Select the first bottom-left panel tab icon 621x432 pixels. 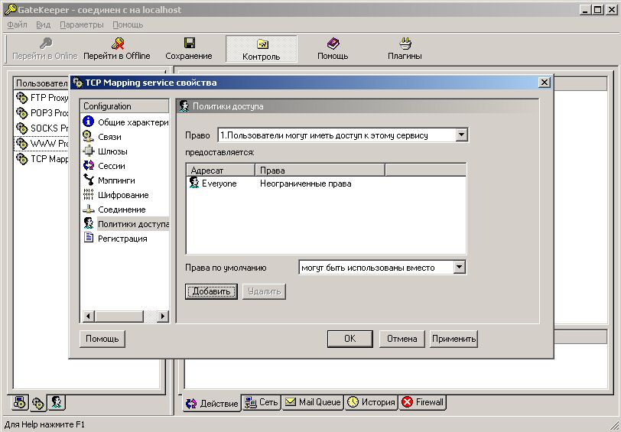(20, 403)
